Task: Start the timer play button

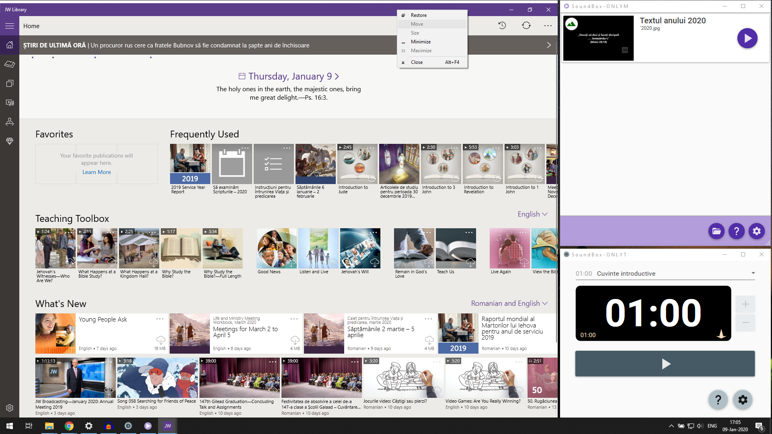Action: point(665,364)
